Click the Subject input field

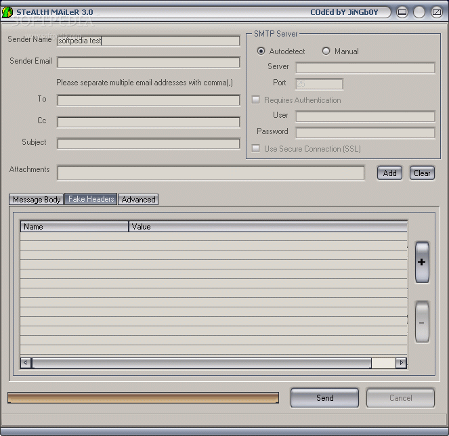pyautogui.click(x=148, y=144)
